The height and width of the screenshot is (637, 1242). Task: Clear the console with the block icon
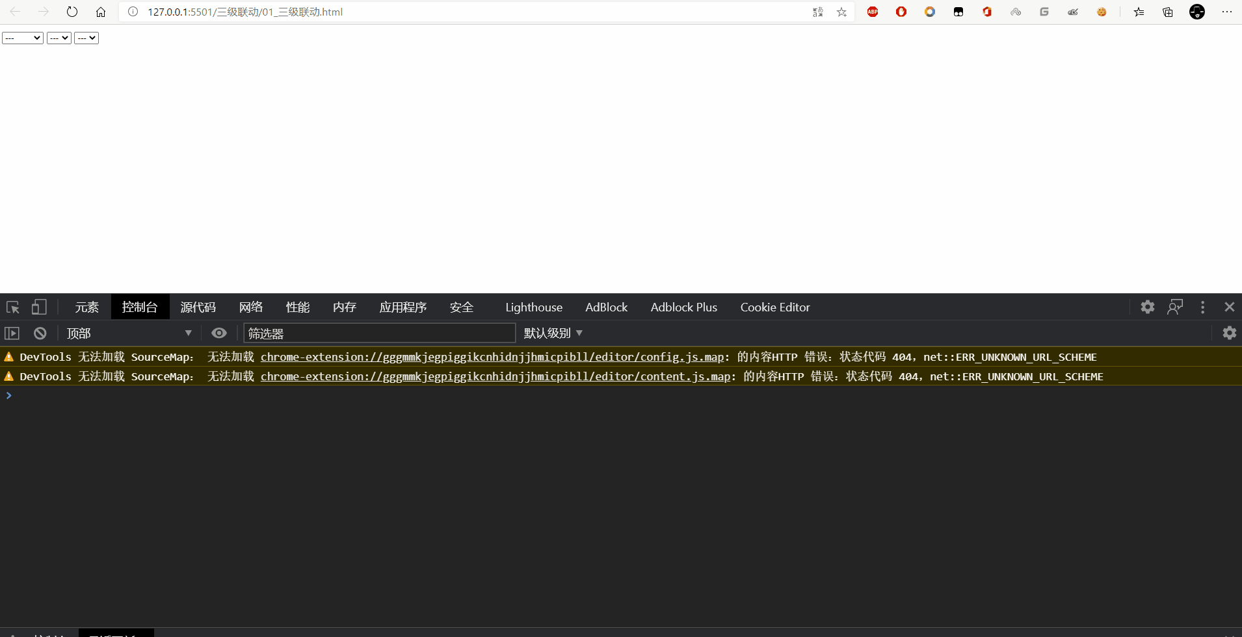coord(40,333)
